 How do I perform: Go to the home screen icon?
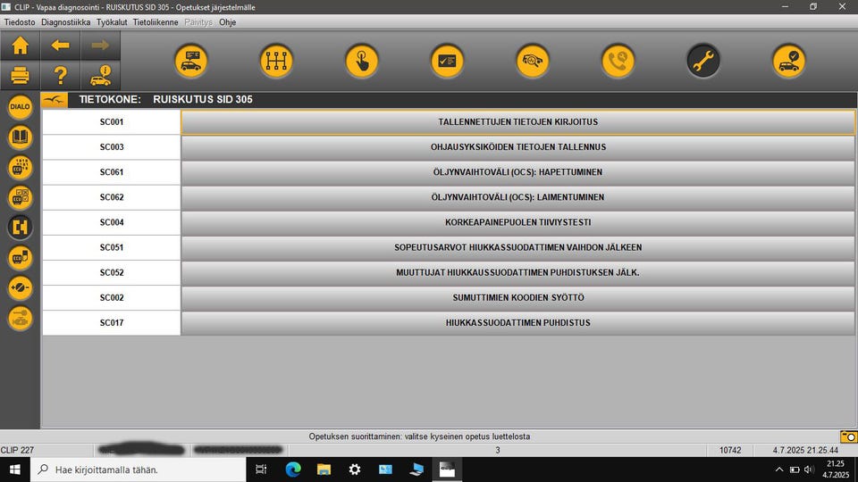[21, 46]
